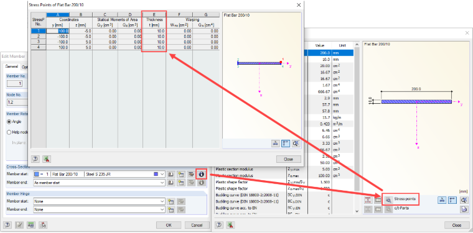Click first Plastic shape factor row

[x=284, y=182]
